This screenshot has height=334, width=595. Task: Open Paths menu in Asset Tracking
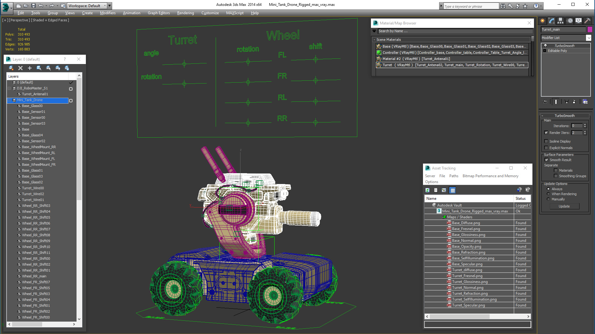453,176
